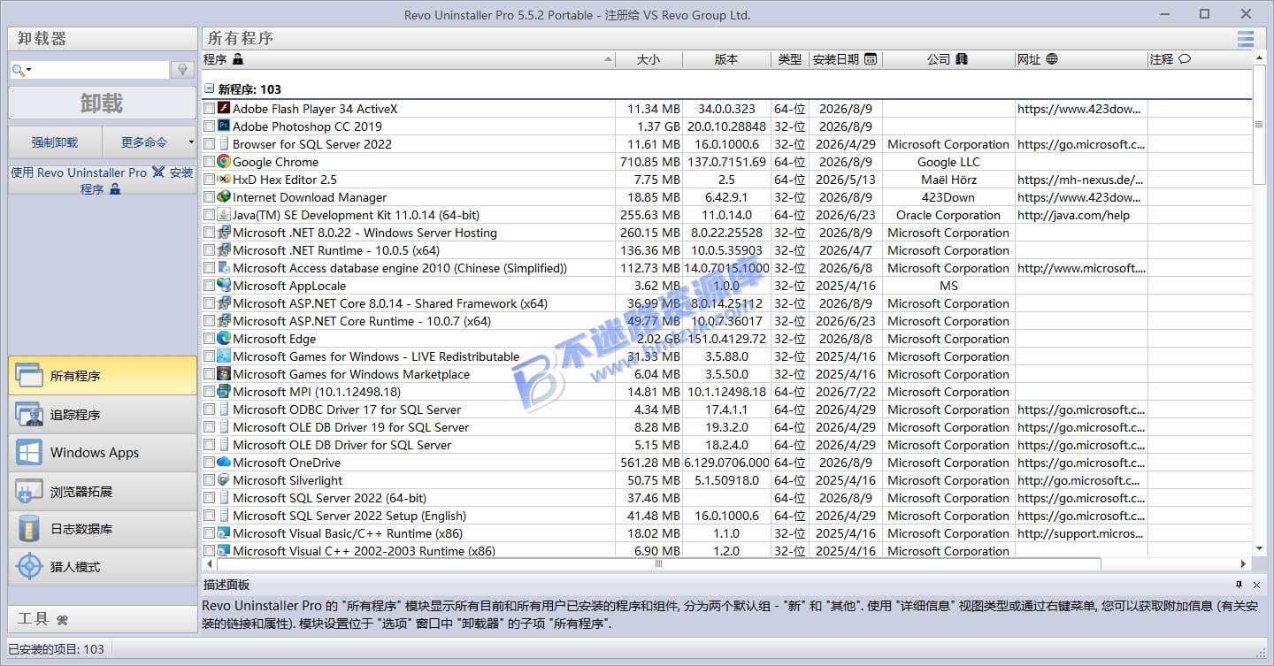
Task: Sort by the 安装日期 column header
Action: pyautogui.click(x=845, y=59)
